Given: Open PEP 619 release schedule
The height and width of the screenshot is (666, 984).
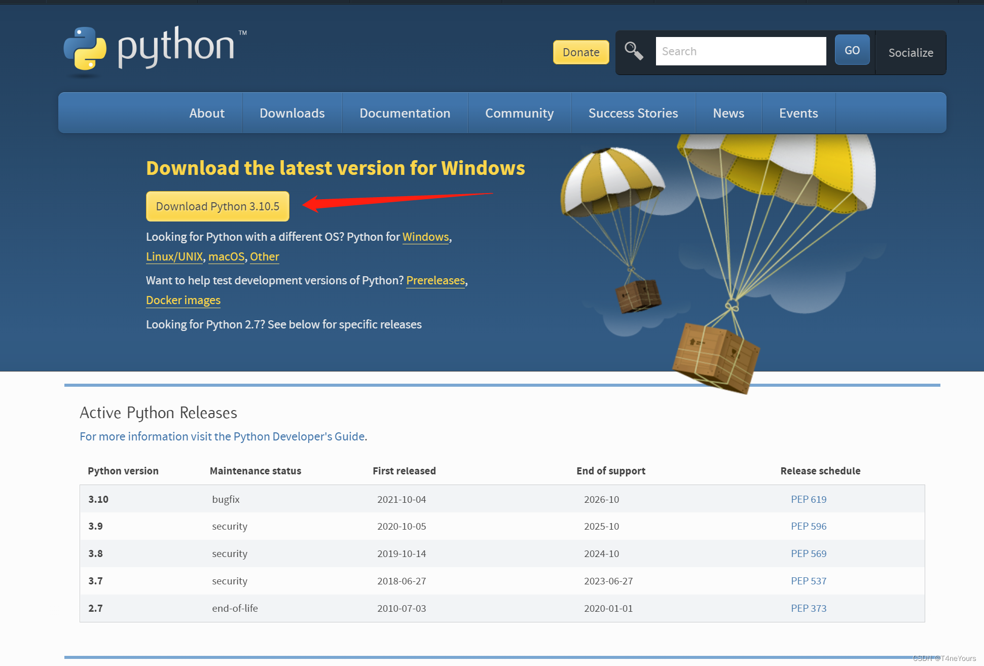Looking at the screenshot, I should [x=809, y=499].
